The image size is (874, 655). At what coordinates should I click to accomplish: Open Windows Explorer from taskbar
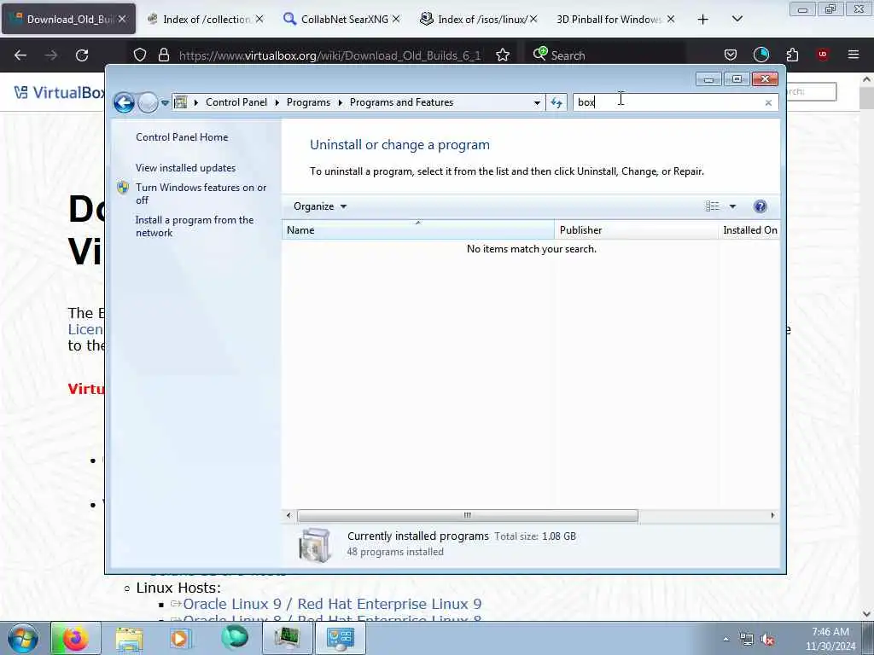click(x=130, y=638)
